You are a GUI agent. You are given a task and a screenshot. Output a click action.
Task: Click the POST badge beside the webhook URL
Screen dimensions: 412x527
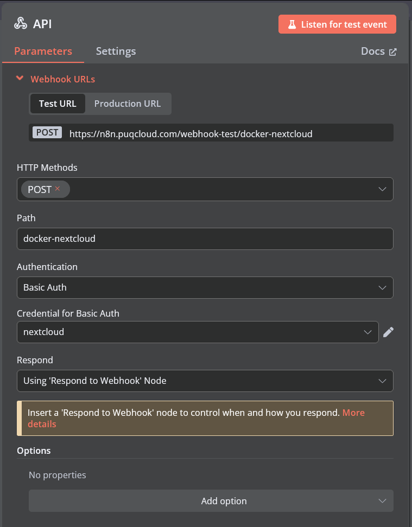pyautogui.click(x=47, y=132)
